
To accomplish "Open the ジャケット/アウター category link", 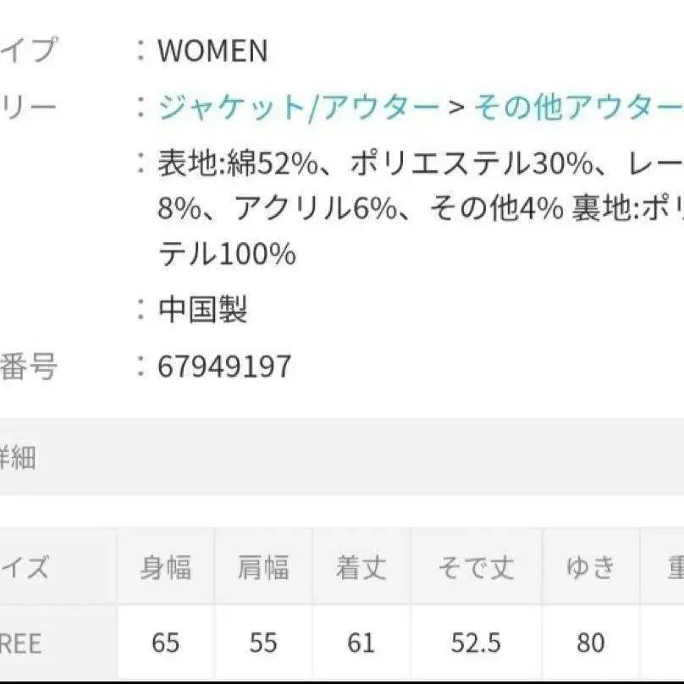I will [x=298, y=108].
